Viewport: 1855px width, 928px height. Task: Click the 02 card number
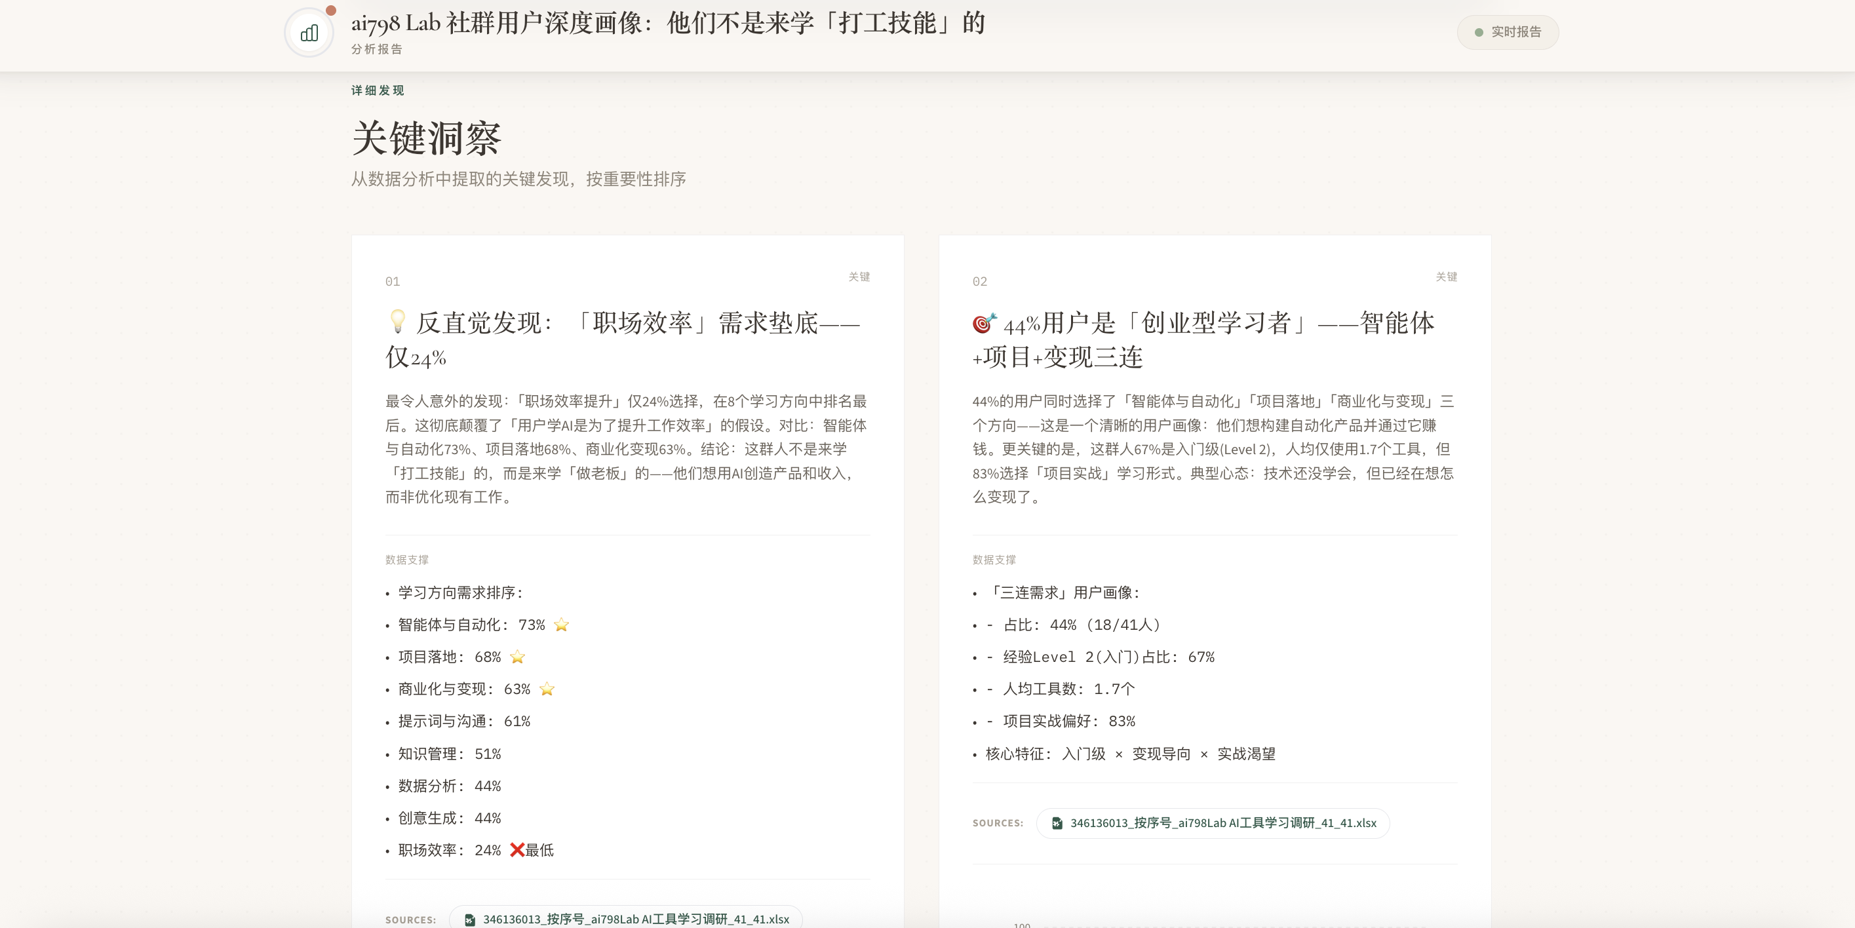980,282
